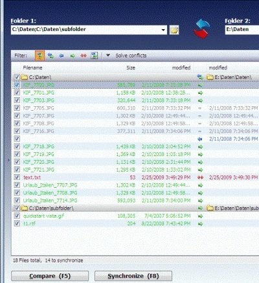Toggle the show-all-files filter icon

point(40,56)
